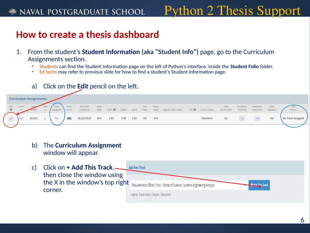This screenshot has width=310, height=233.
Task: Click the GQPR value 3.90
Action: coord(124,118)
